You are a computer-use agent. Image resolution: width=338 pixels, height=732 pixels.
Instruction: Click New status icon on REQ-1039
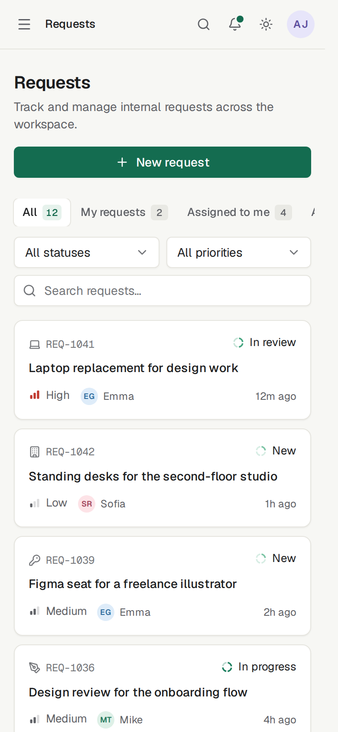click(x=261, y=559)
